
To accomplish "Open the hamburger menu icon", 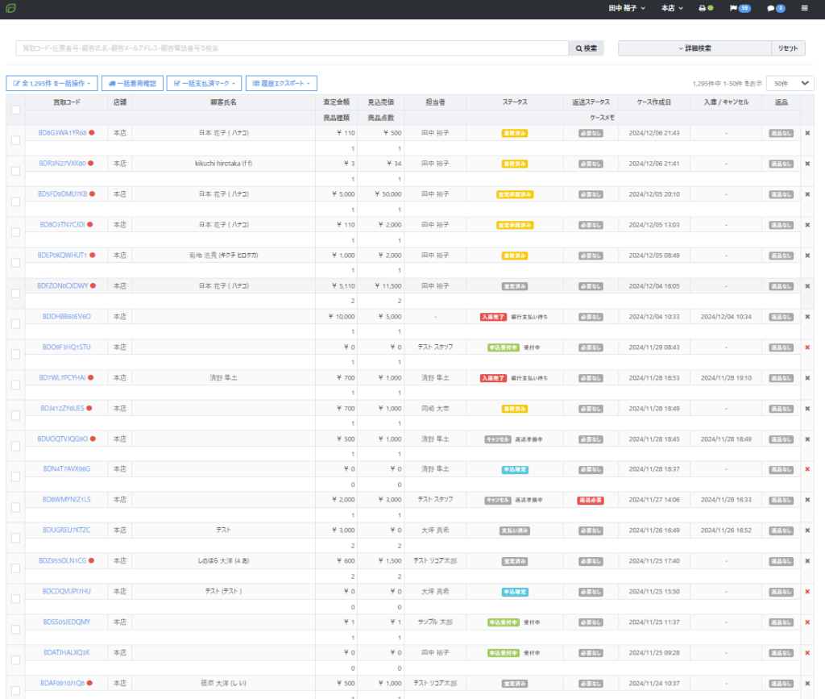I will pyautogui.click(x=804, y=8).
